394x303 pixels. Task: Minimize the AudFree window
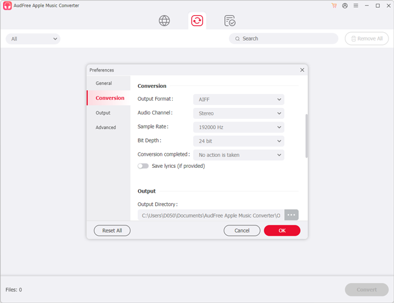coord(367,5)
